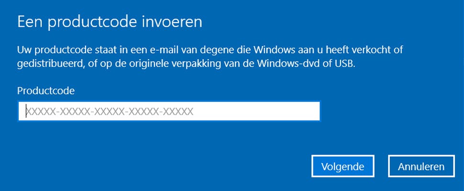Click the 'Productcode' label above the field

[46, 90]
